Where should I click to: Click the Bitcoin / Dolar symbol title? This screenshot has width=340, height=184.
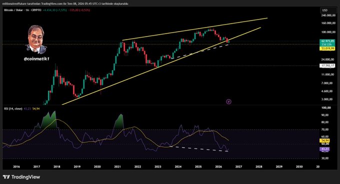pyautogui.click(x=13, y=10)
